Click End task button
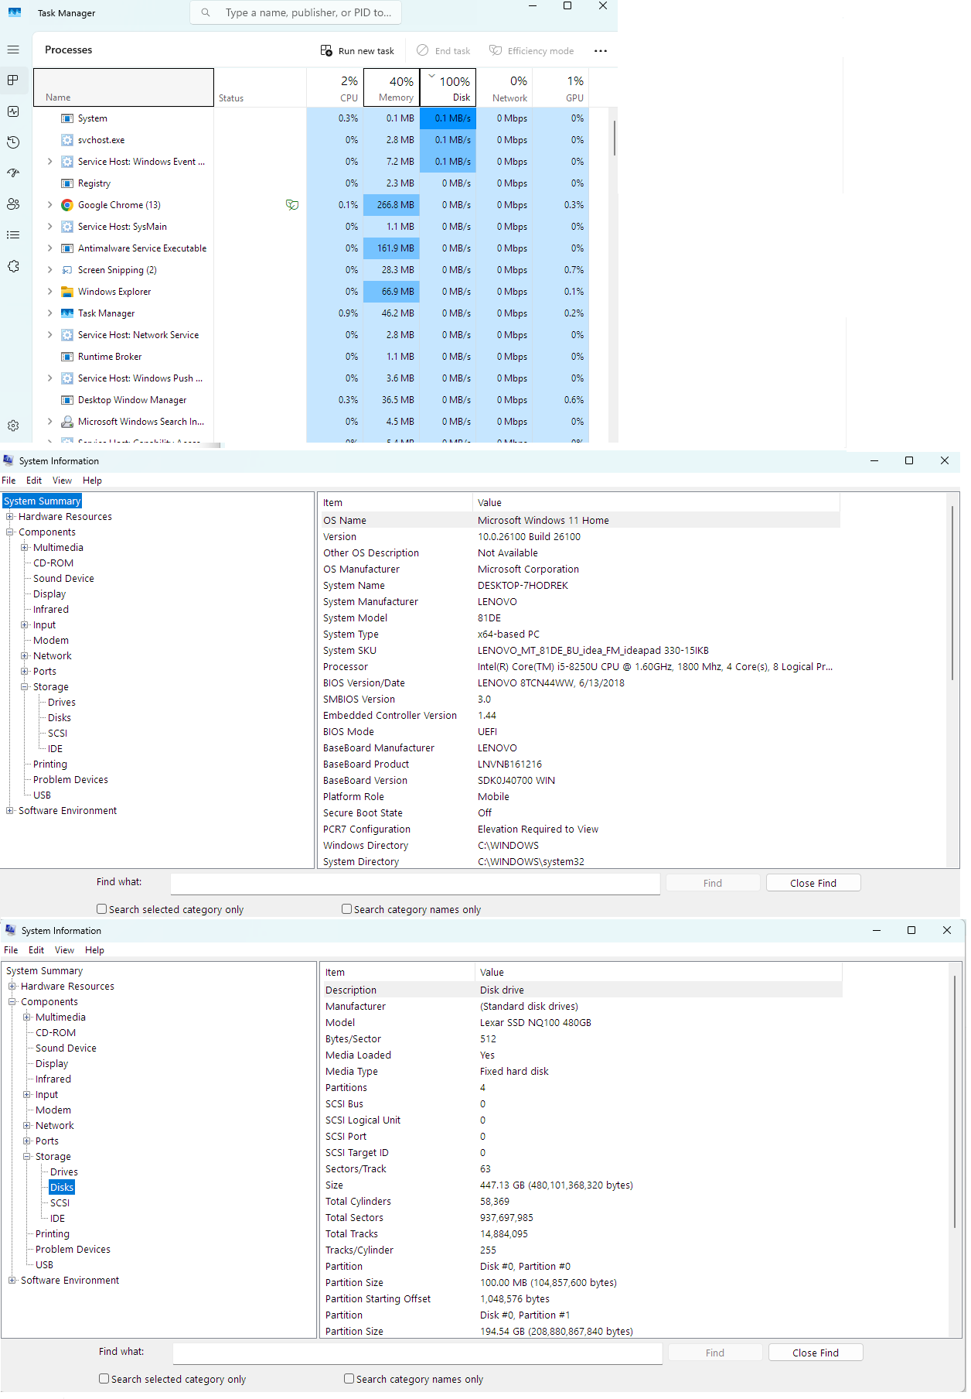This screenshot has width=971, height=1399. pos(444,51)
